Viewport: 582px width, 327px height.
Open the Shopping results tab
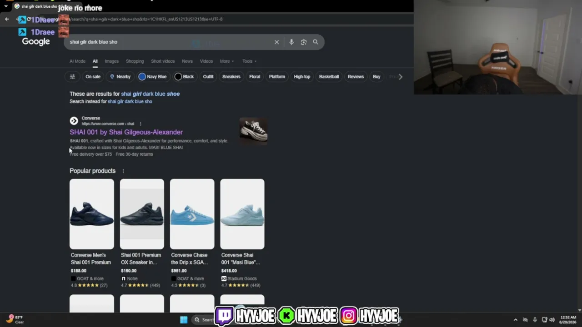(135, 61)
